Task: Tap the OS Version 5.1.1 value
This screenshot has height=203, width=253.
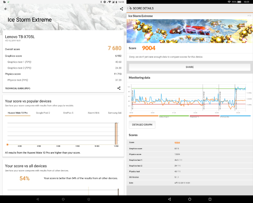Action: tap(176, 177)
